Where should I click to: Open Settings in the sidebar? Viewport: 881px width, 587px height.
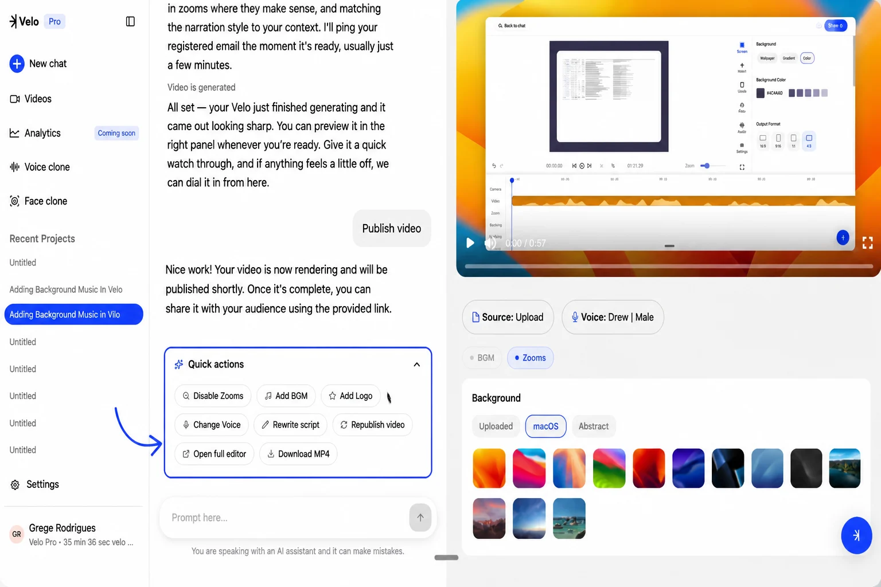coord(34,484)
